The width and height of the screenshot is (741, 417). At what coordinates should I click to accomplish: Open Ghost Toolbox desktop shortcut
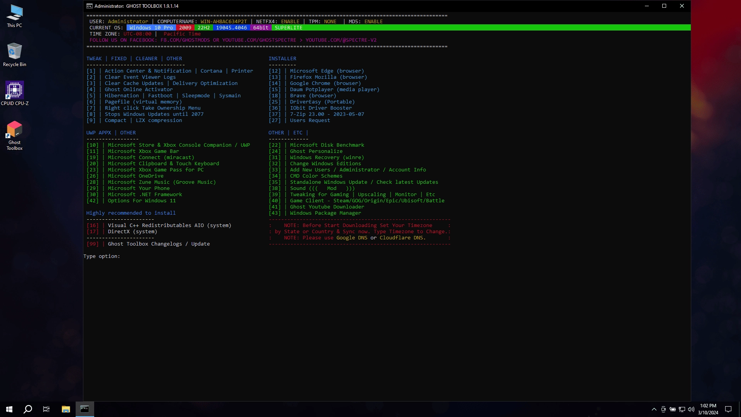coord(14,136)
